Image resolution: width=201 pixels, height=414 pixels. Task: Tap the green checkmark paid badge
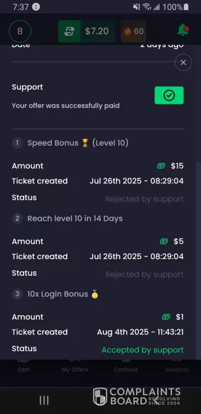point(169,95)
